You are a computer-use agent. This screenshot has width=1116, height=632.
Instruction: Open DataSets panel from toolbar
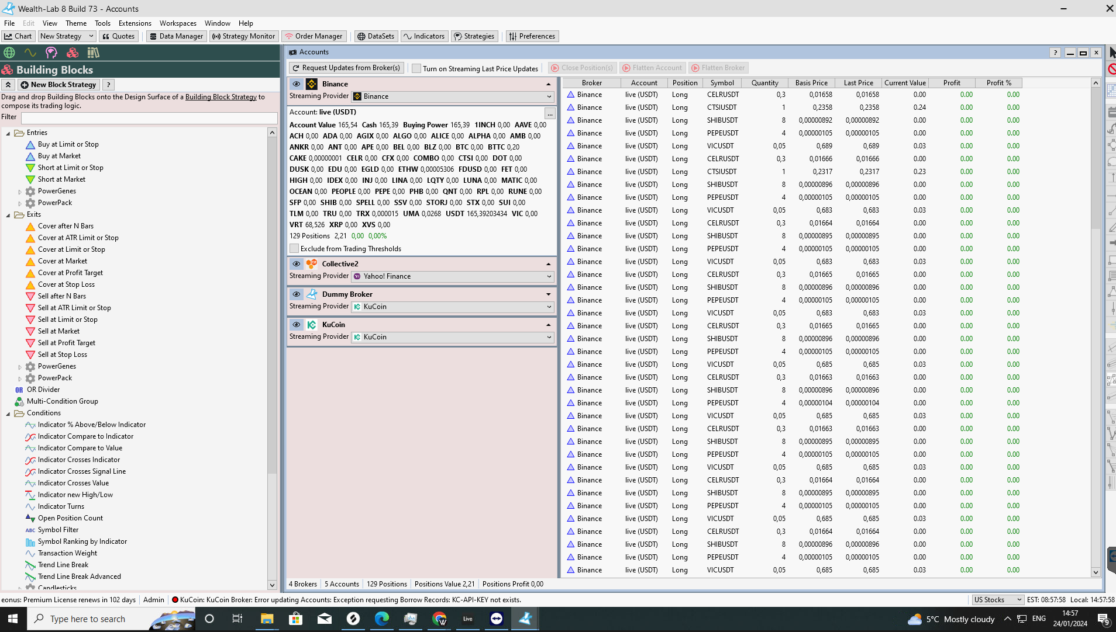click(376, 36)
